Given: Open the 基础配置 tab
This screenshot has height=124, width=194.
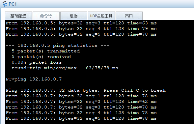Looking at the screenshot, I should tap(18, 16).
